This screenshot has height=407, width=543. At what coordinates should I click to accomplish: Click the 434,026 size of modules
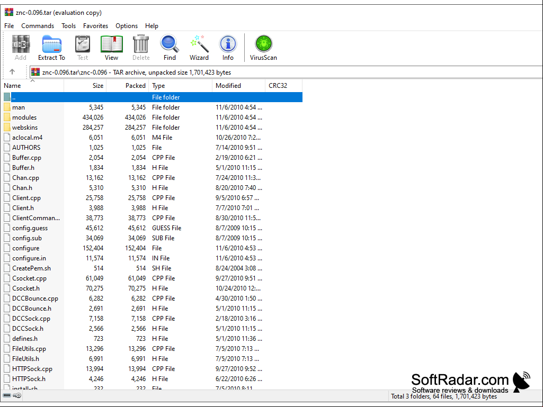93,117
